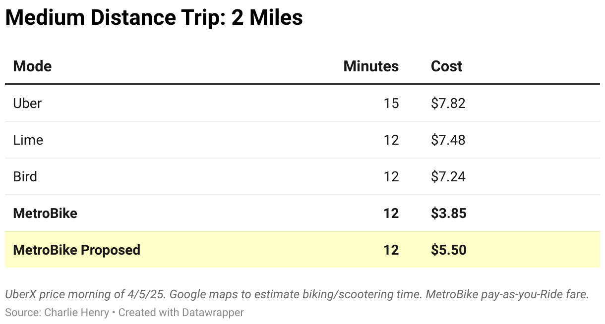Click the minutes value in highlighted row
Image resolution: width=605 pixels, height=324 pixels.
coord(391,250)
